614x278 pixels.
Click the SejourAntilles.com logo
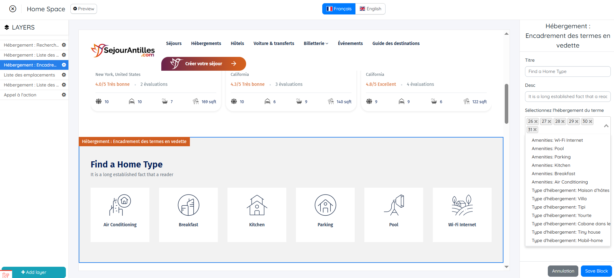coord(123,50)
